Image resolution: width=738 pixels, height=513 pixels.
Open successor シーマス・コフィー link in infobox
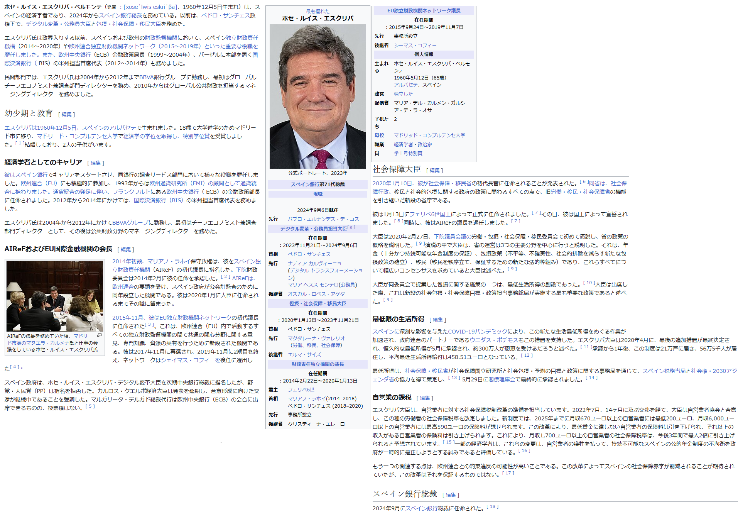[x=415, y=46]
